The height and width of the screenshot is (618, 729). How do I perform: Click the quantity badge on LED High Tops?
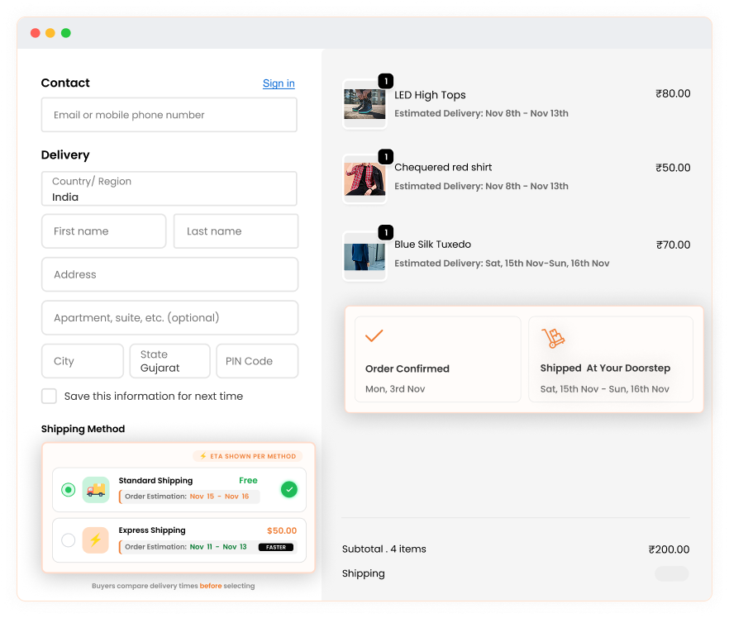[x=386, y=81]
